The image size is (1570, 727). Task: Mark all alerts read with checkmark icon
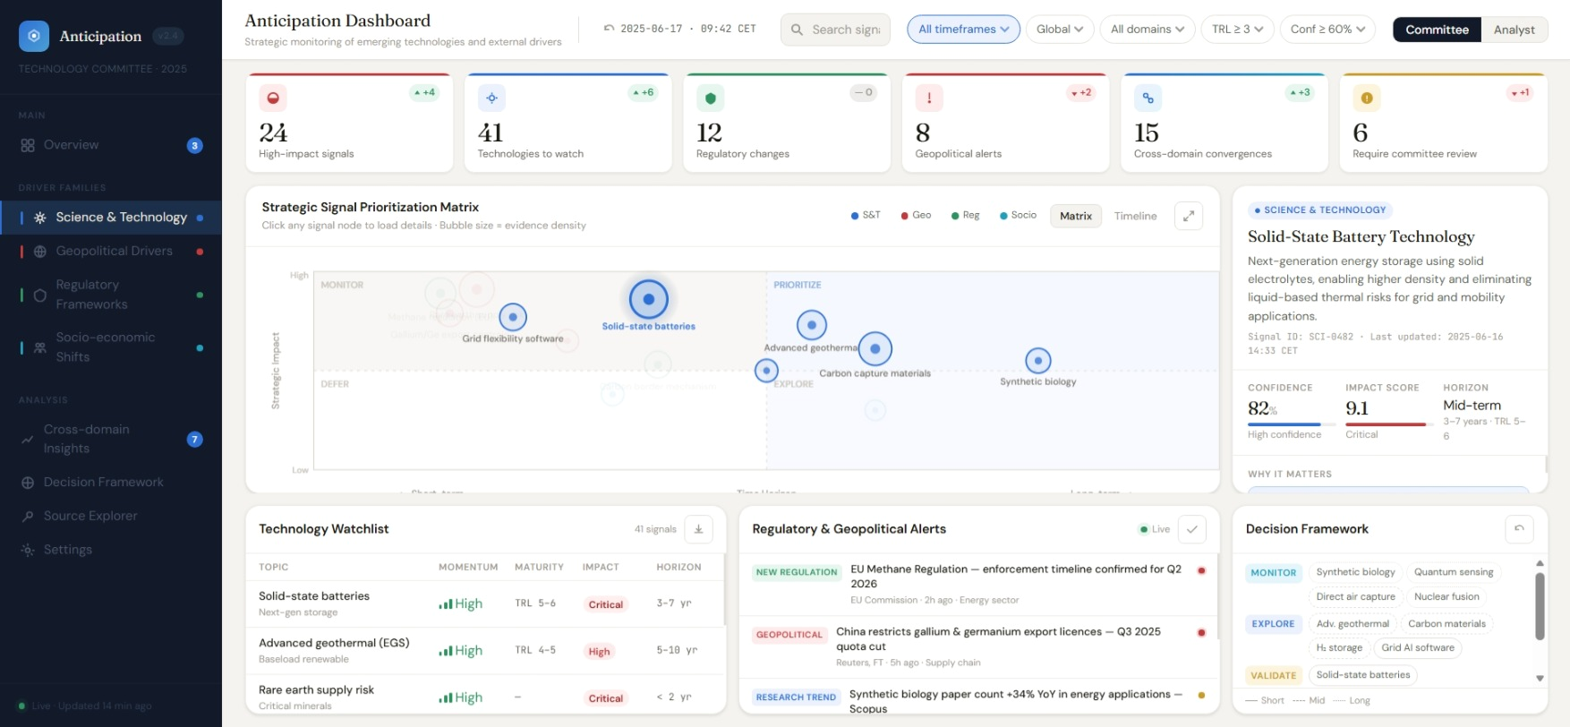coord(1192,529)
